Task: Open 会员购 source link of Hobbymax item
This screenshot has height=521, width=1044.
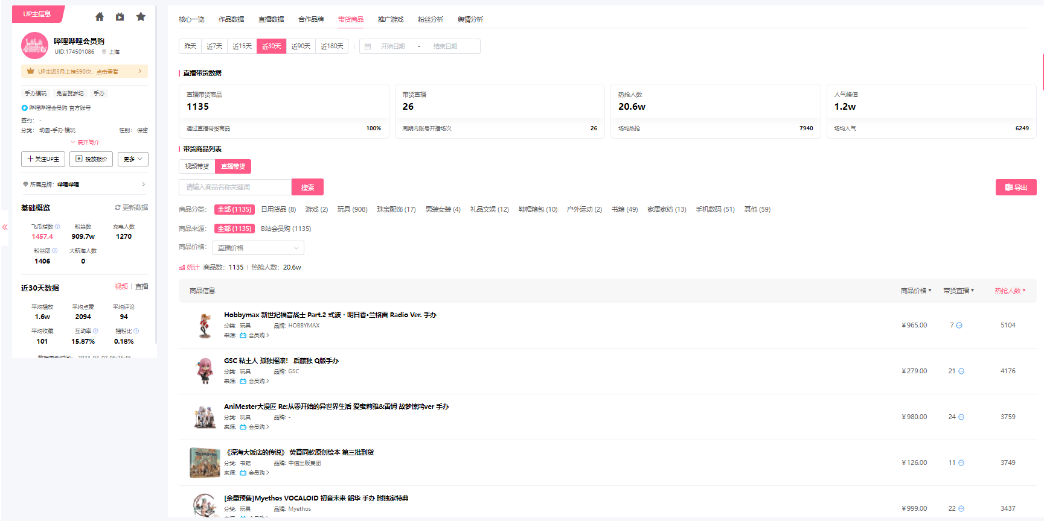Action: [254, 335]
